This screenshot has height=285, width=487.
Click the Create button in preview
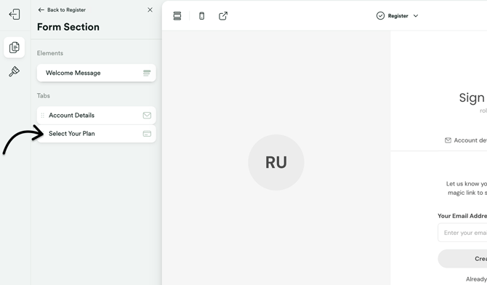tap(462, 259)
